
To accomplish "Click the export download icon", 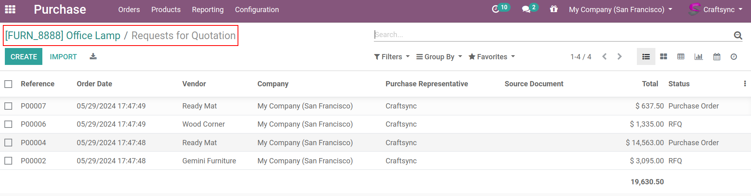I will click(93, 56).
